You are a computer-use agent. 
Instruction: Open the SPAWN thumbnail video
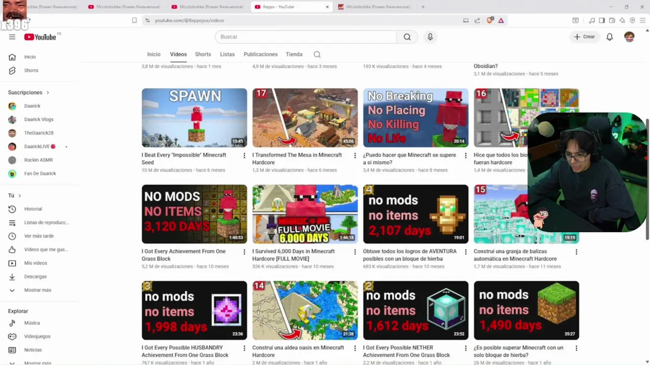pos(194,118)
